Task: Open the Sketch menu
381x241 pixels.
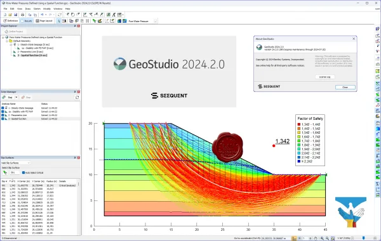Action: (x=37, y=9)
